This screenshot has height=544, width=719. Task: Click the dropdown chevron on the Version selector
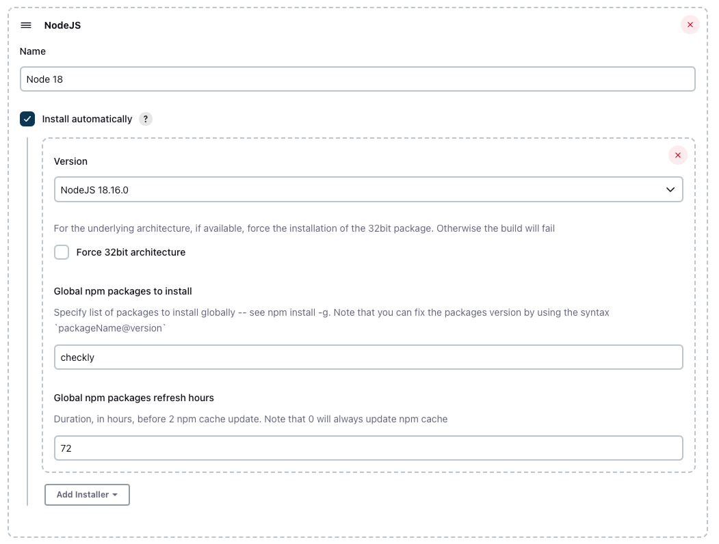[x=670, y=189]
